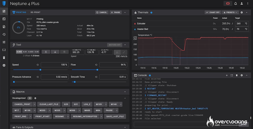The image size is (253, 129).
Task: Open Uncategorized macros settings gear
Action: [35, 98]
